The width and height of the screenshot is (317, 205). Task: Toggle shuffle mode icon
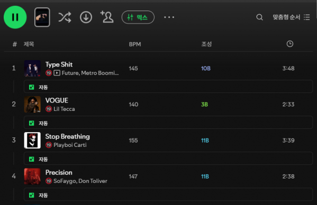[x=65, y=17]
